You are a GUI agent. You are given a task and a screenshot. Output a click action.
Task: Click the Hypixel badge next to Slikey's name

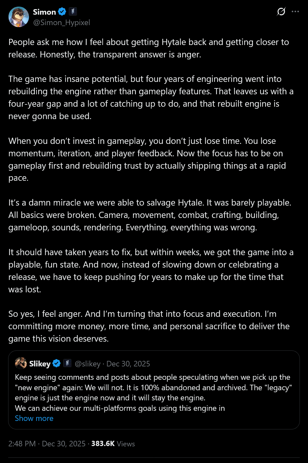click(x=67, y=363)
